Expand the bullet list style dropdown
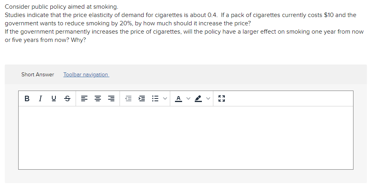The width and height of the screenshot is (380, 193). 165,98
